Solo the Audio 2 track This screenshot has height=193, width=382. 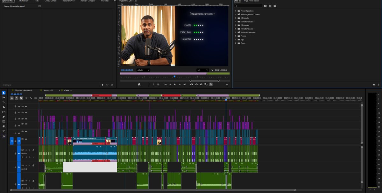click(x=30, y=165)
